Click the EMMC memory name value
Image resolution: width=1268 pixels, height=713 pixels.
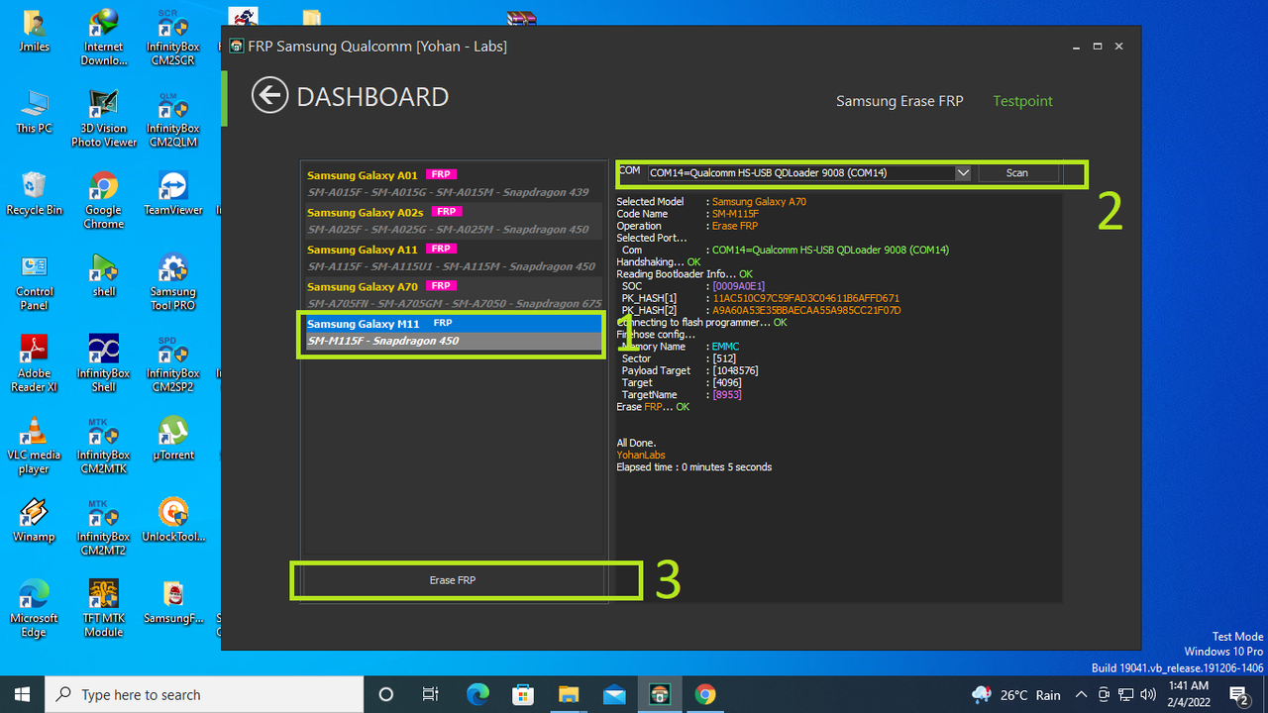pyautogui.click(x=725, y=347)
